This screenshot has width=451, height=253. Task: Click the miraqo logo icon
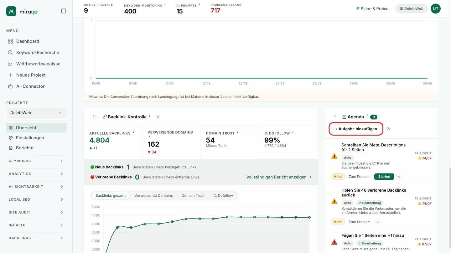(x=11, y=11)
